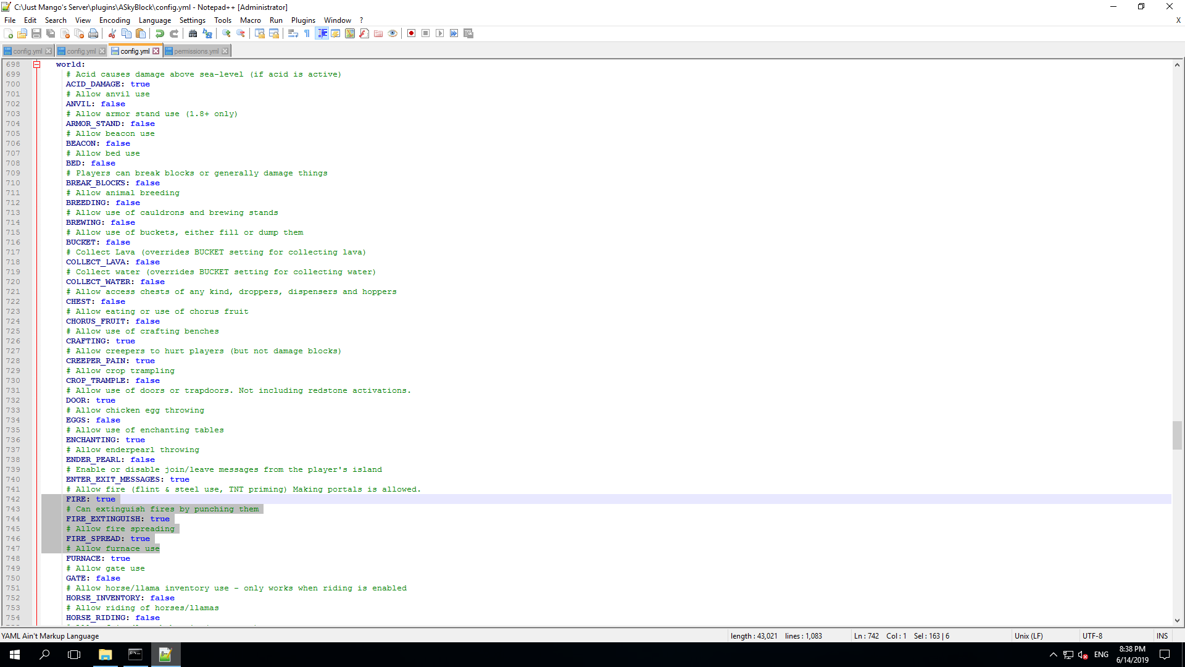This screenshot has height=667, width=1185.
Task: Open the Language menu
Action: (x=155, y=20)
